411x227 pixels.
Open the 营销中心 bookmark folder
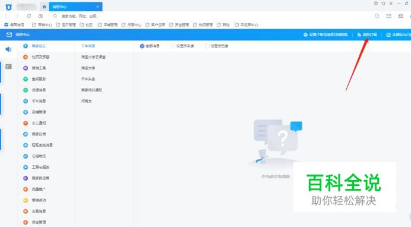(x=42, y=25)
